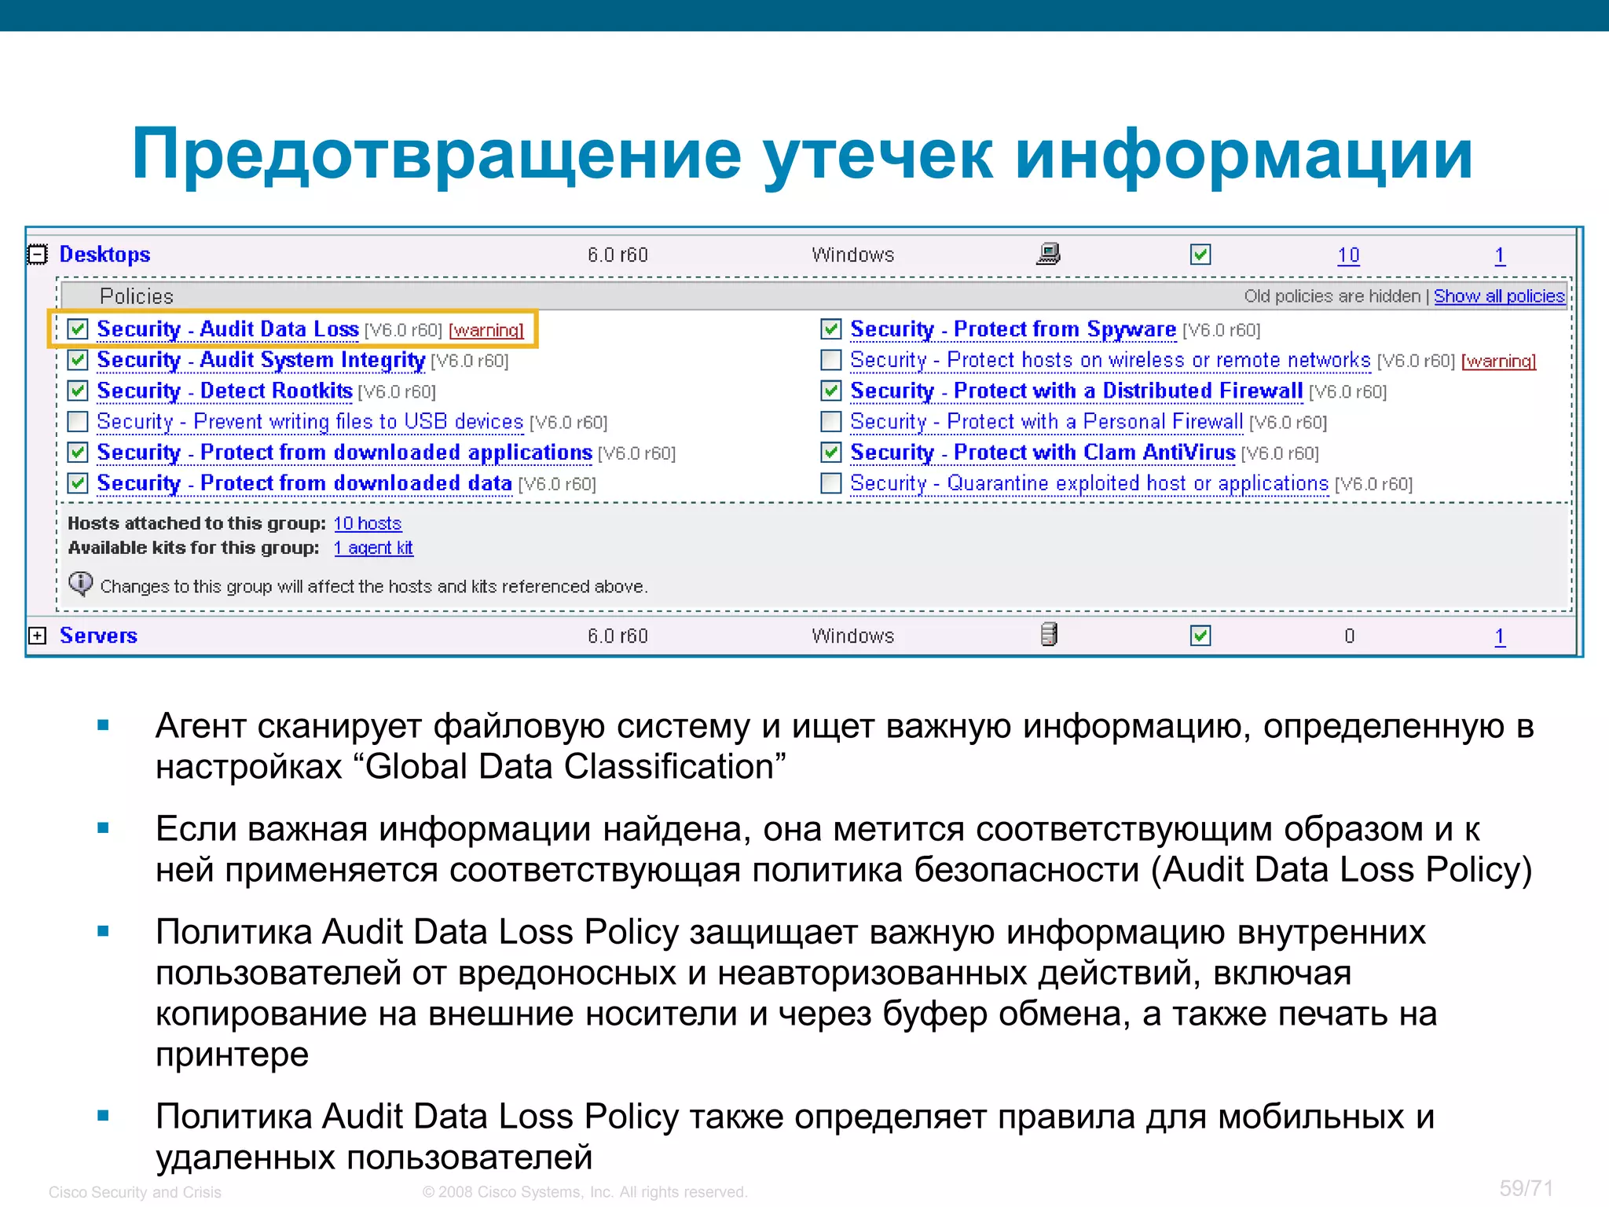Open the kit count 1 in Desktops row

coord(1500,255)
